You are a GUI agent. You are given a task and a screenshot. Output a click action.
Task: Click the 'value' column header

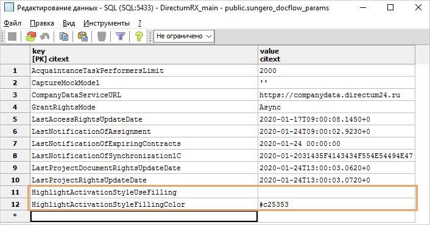336,55
